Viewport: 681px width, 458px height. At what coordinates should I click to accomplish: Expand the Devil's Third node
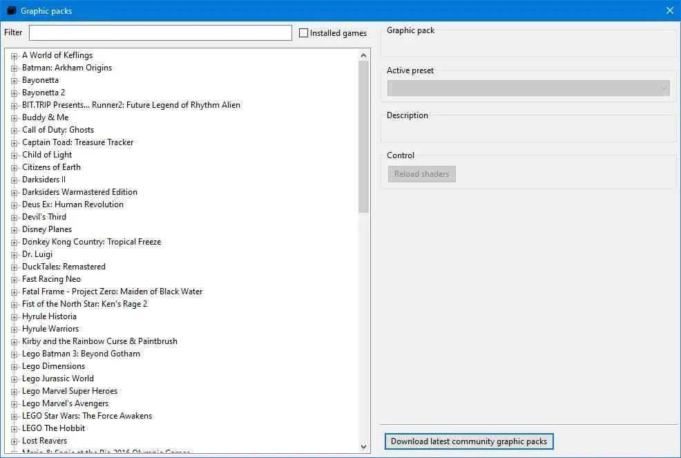pos(14,218)
